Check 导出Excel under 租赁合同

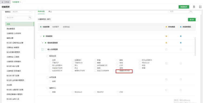[140, 63]
